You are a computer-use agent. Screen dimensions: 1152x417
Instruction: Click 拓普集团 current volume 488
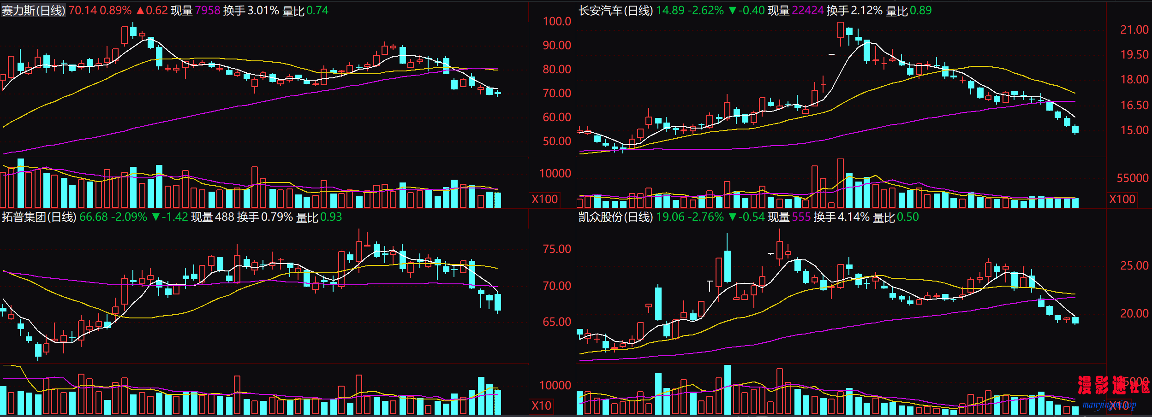[225, 217]
